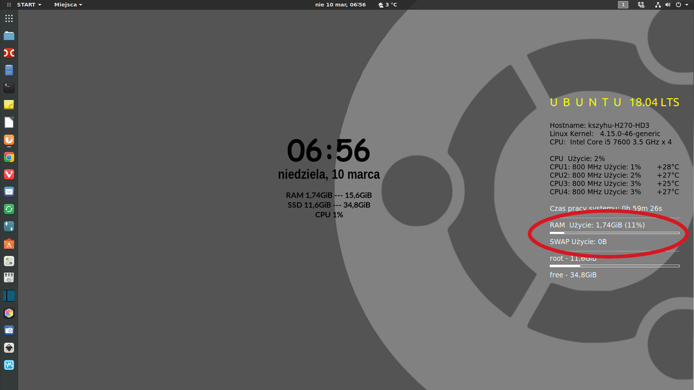Open the teal up-down arrows dock icon
The height and width of the screenshot is (390, 694).
click(9, 226)
